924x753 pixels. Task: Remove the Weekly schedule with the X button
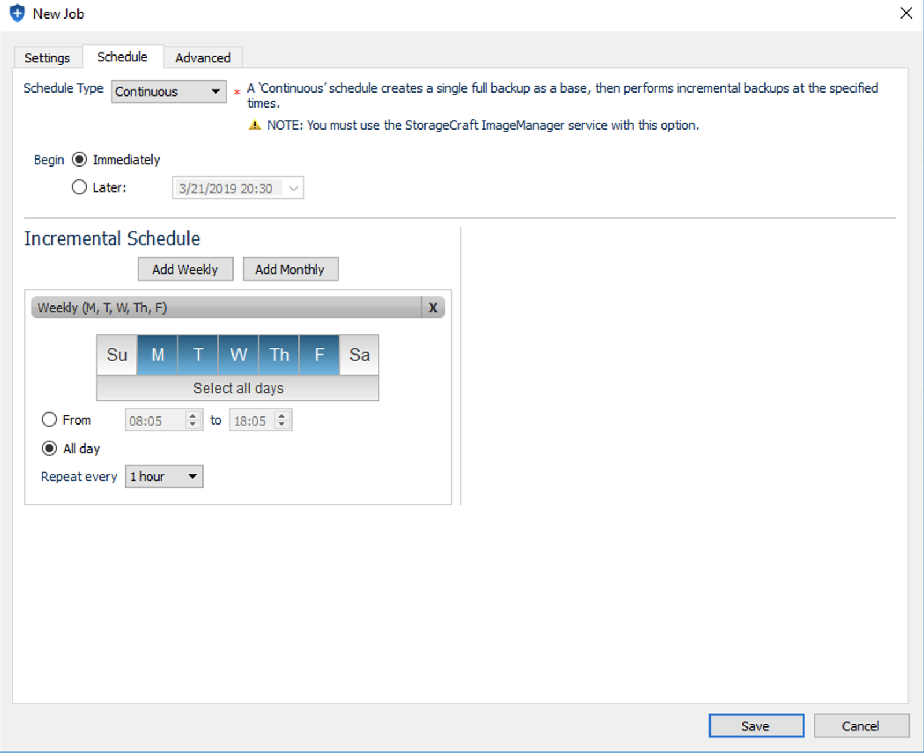tap(433, 308)
